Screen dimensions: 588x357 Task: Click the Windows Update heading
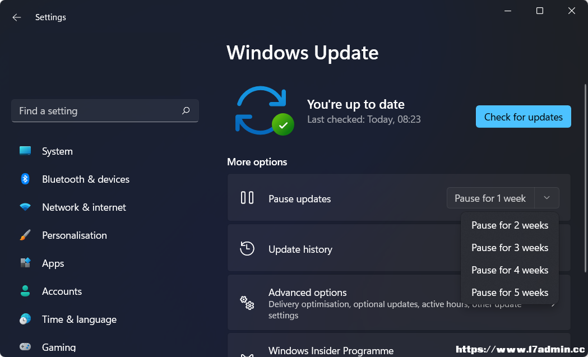tap(303, 53)
